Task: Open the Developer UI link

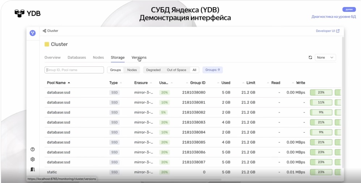Action: (328, 31)
